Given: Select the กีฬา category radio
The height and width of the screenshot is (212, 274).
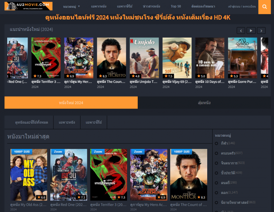Looking at the screenshot, I should pos(216,144).
